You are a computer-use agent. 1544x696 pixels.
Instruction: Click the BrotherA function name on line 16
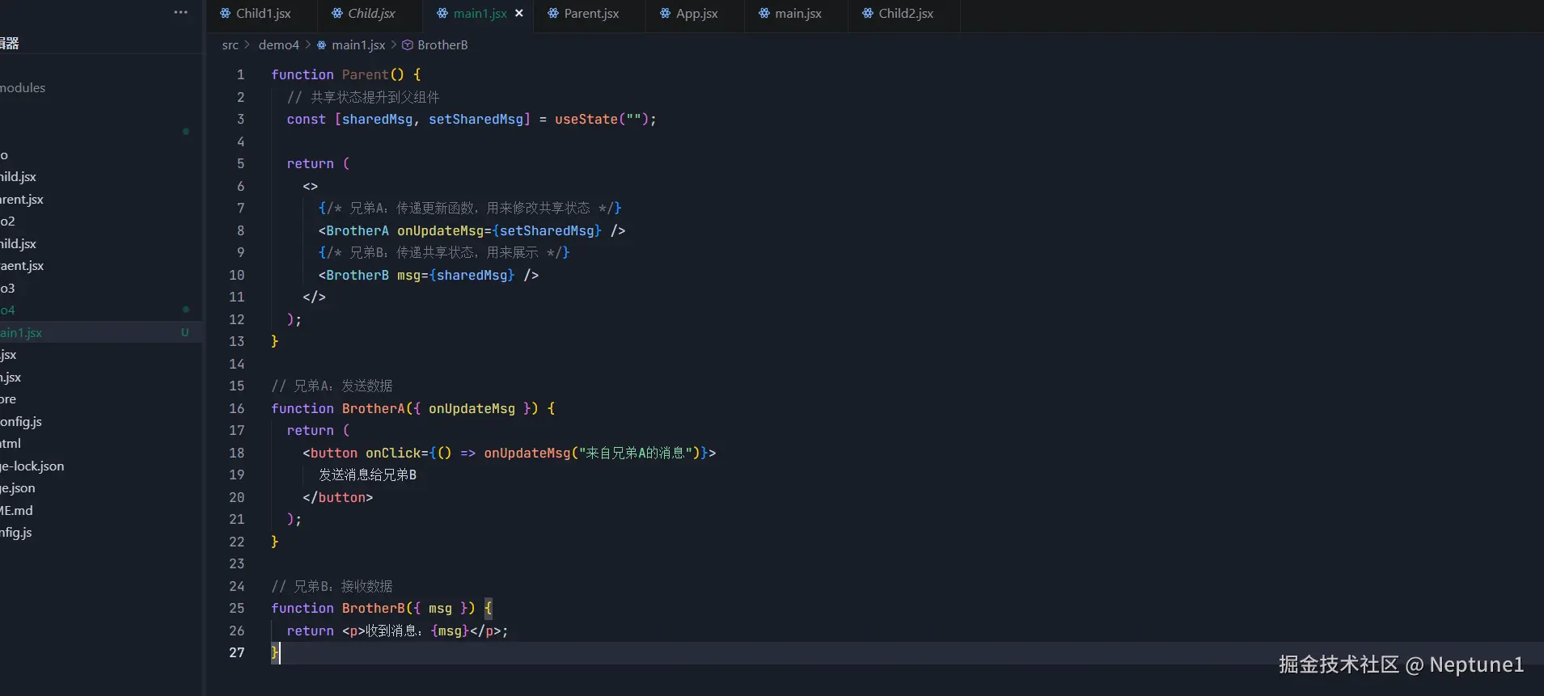click(x=373, y=408)
